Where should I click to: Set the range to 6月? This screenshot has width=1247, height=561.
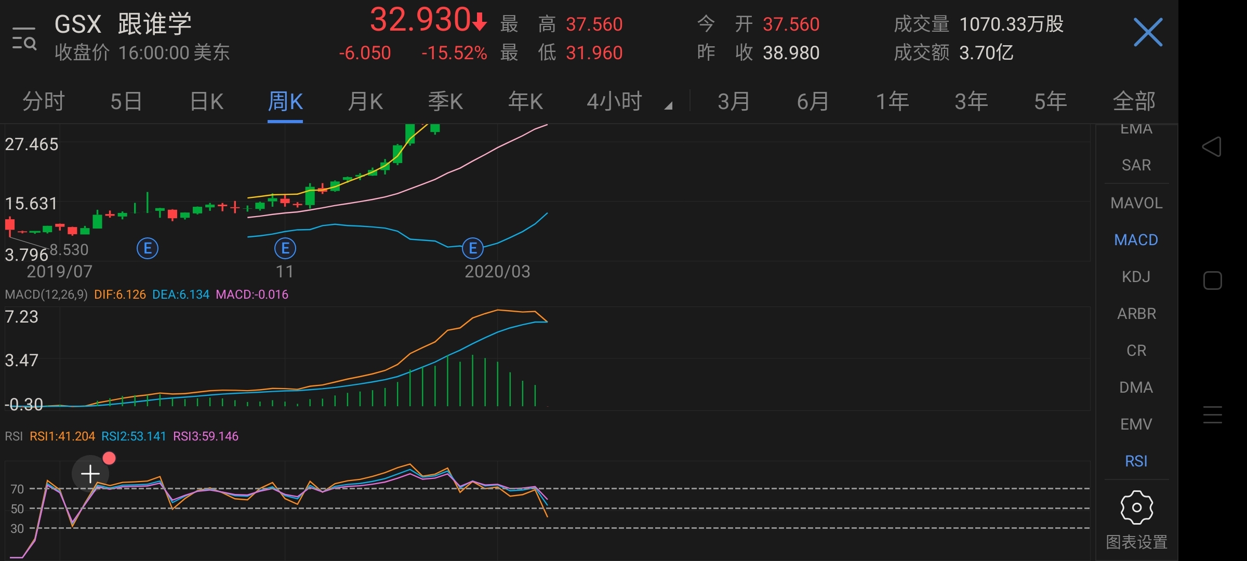click(x=813, y=101)
